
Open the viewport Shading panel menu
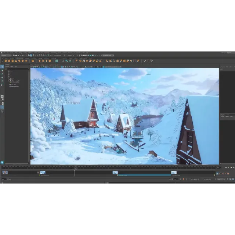tap(37, 65)
